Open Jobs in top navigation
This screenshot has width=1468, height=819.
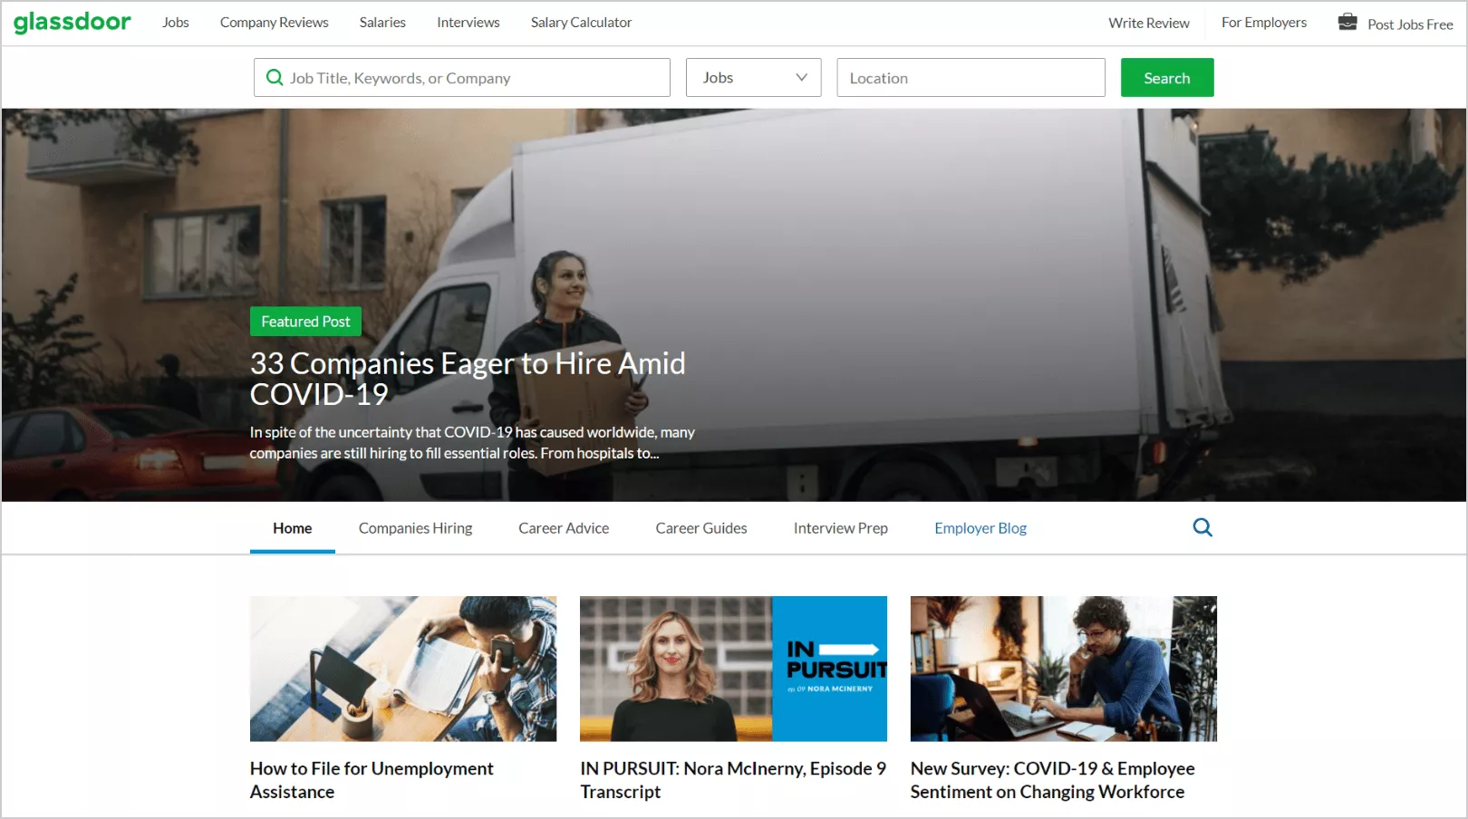[176, 23]
